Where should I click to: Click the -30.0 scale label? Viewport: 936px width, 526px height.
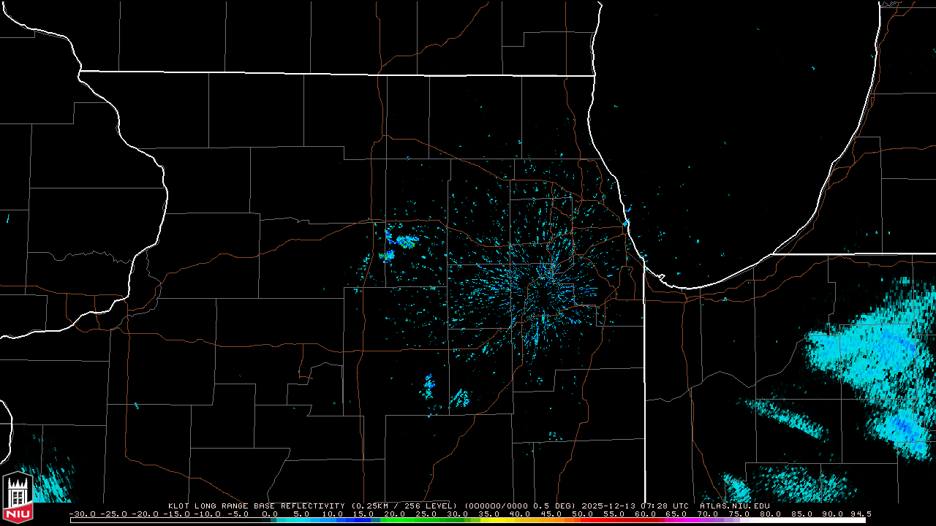(x=83, y=514)
